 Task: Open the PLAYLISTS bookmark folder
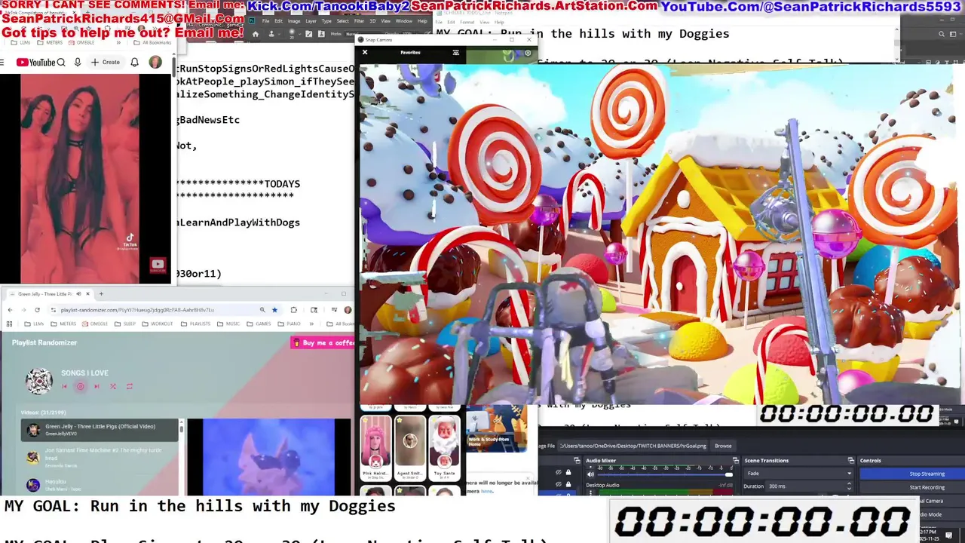[196, 324]
